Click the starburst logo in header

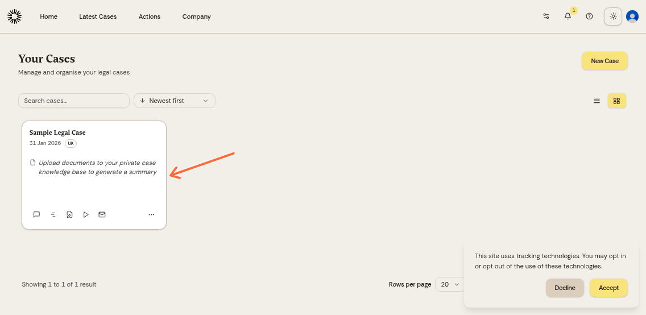click(14, 16)
